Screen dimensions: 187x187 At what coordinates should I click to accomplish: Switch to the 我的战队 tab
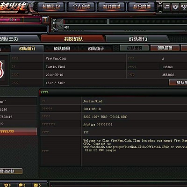(73, 39)
